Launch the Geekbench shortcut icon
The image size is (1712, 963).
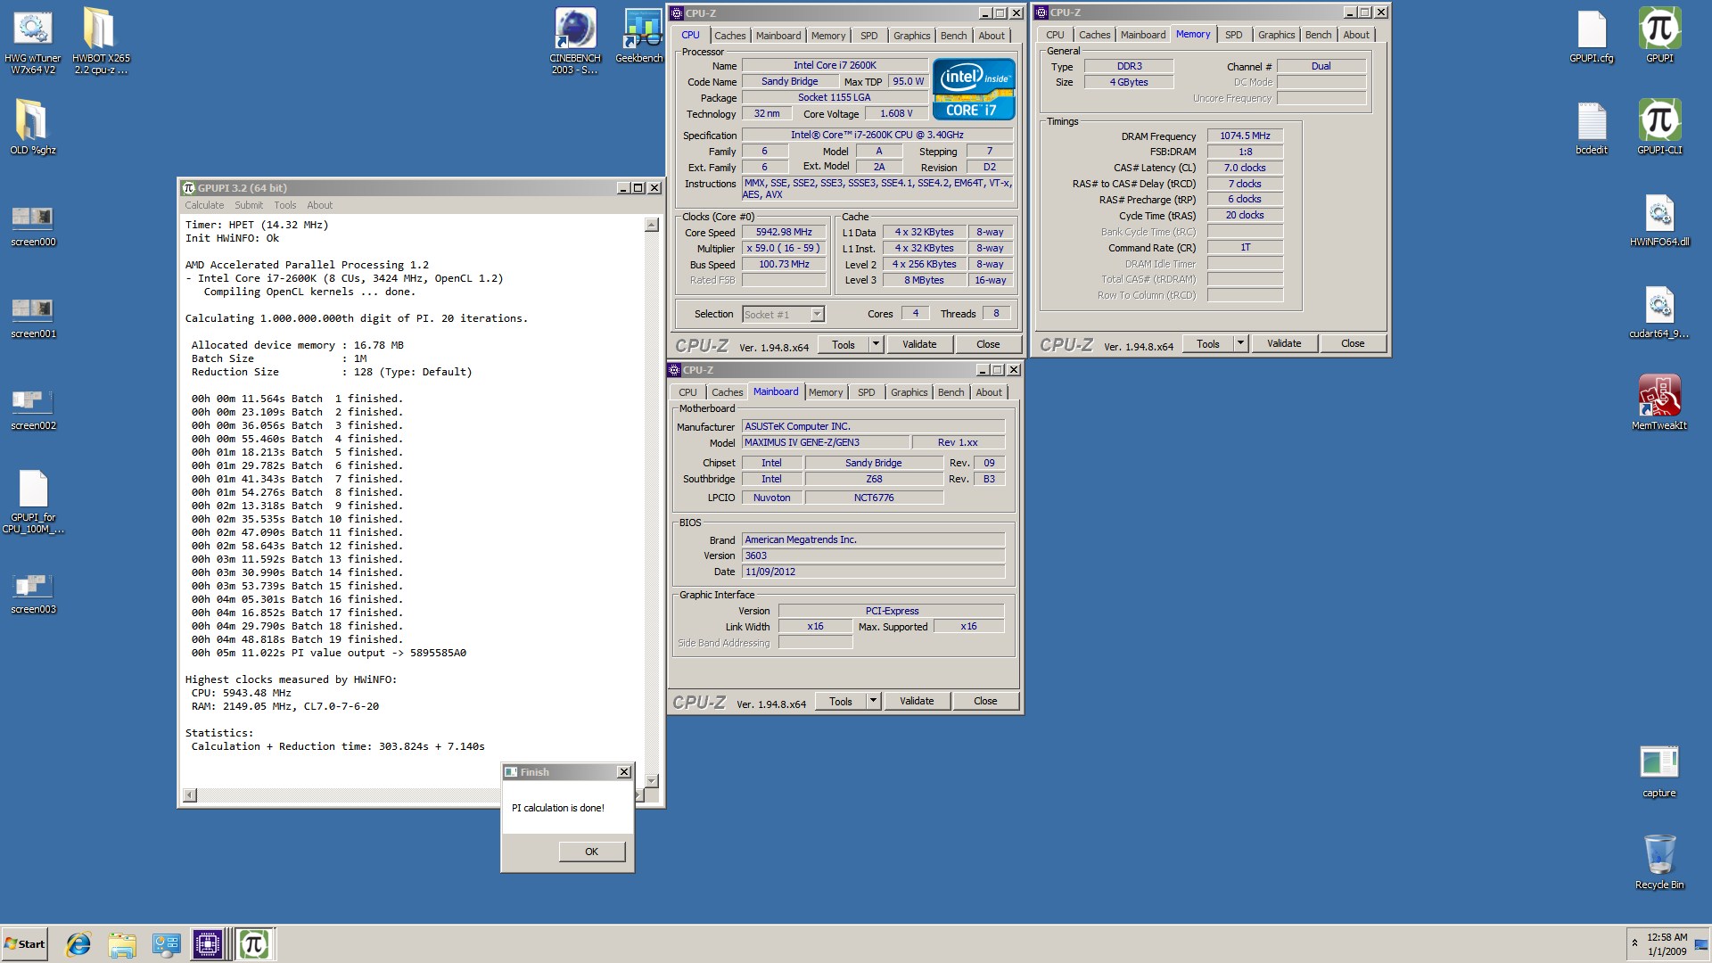(639, 36)
